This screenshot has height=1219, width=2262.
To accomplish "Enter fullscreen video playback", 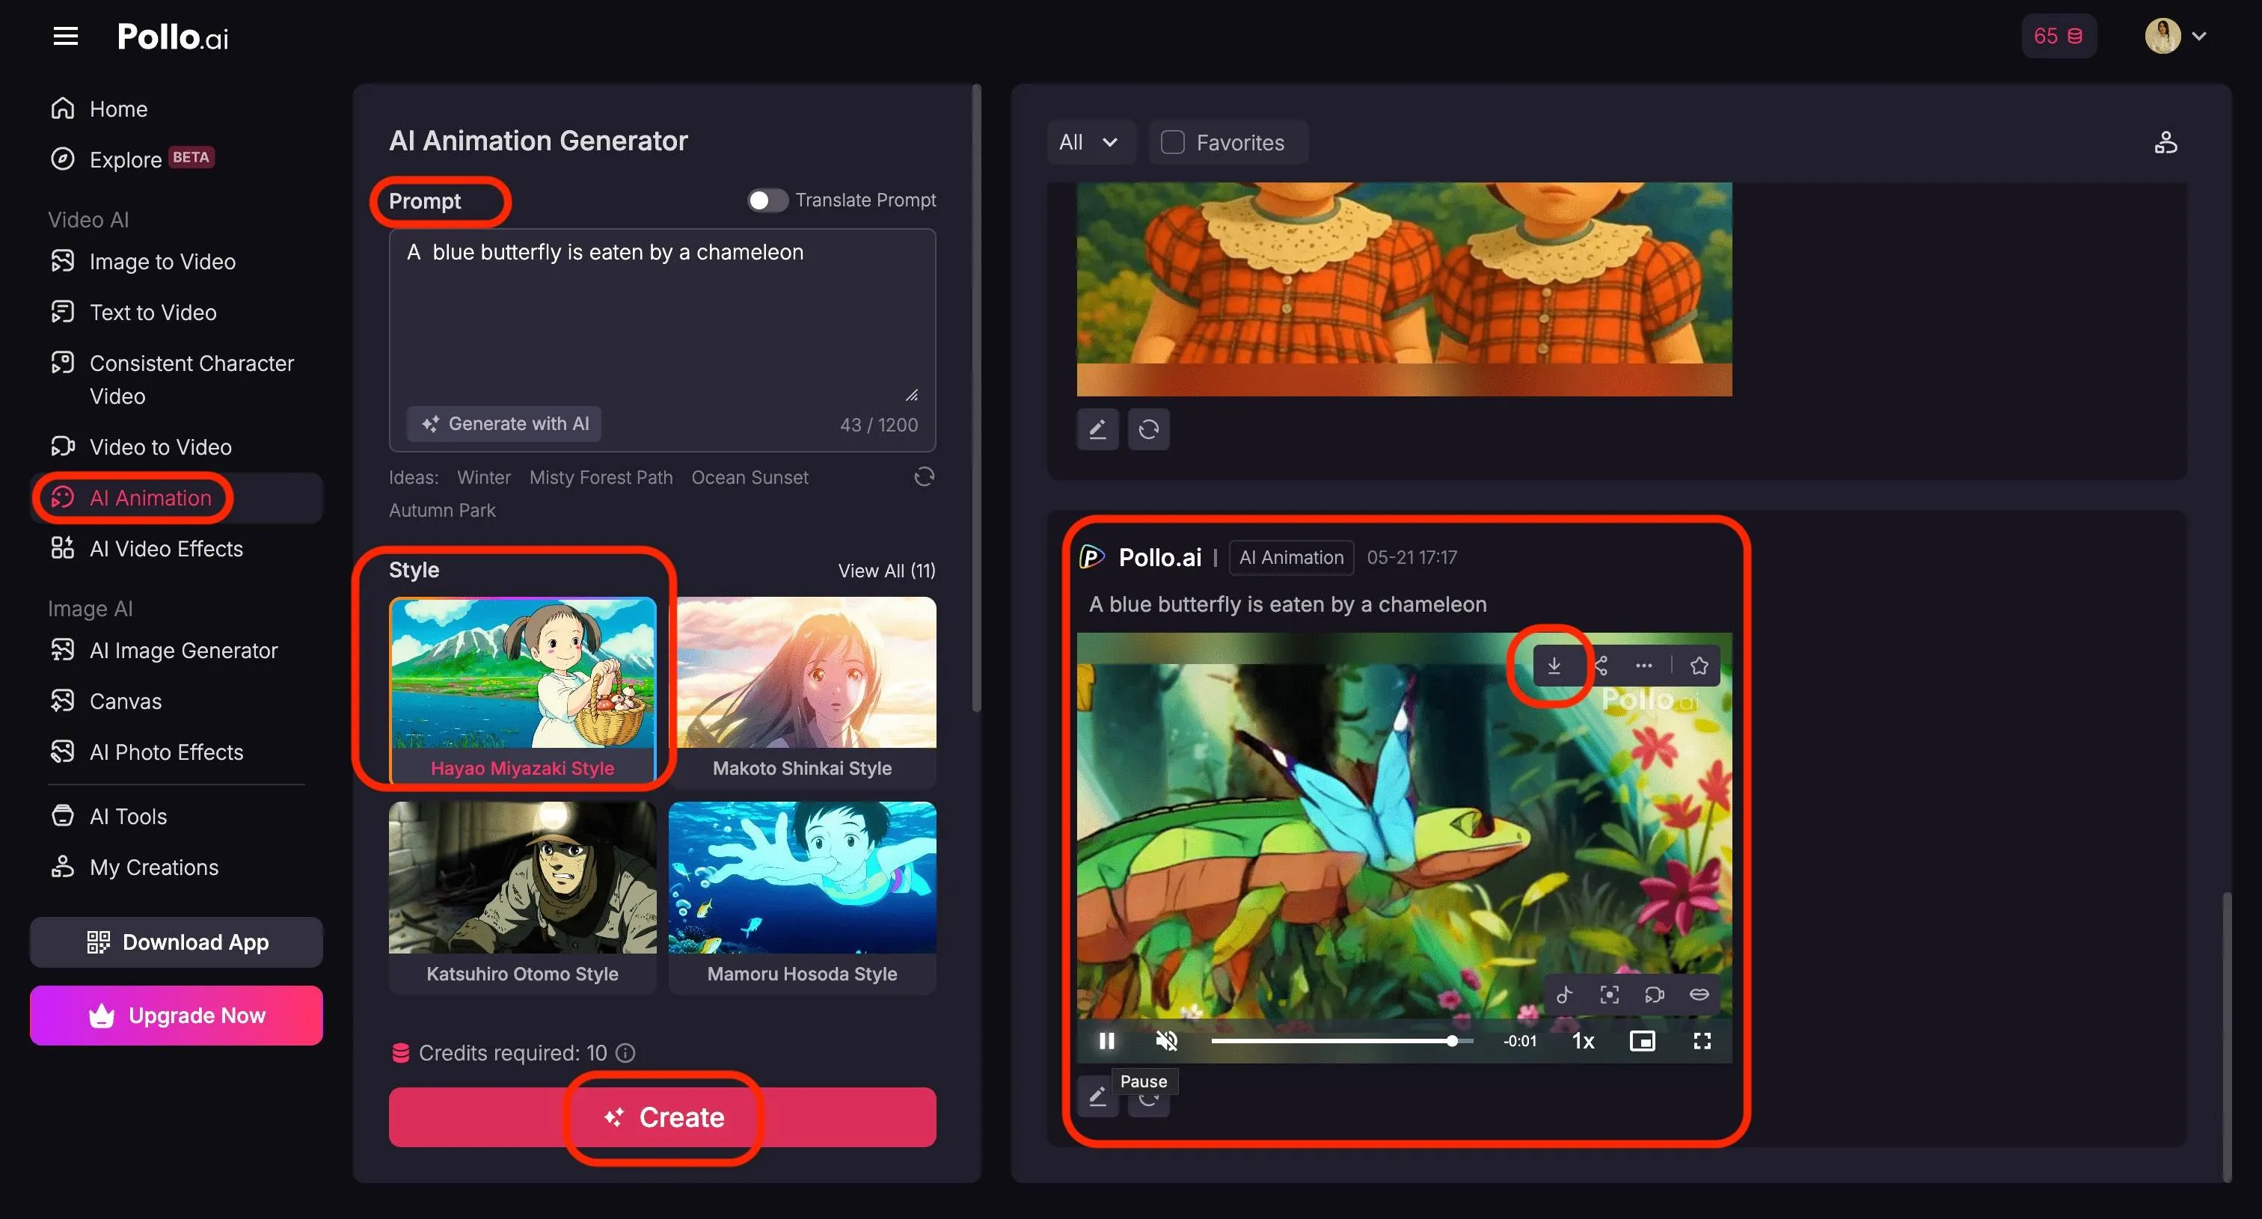I will 1701,1041.
